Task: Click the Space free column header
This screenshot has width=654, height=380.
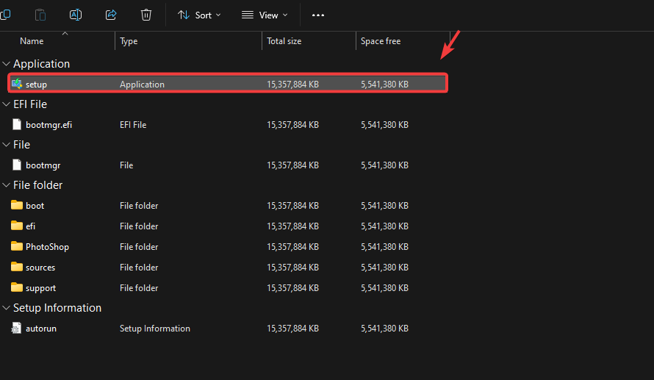Action: coord(381,41)
